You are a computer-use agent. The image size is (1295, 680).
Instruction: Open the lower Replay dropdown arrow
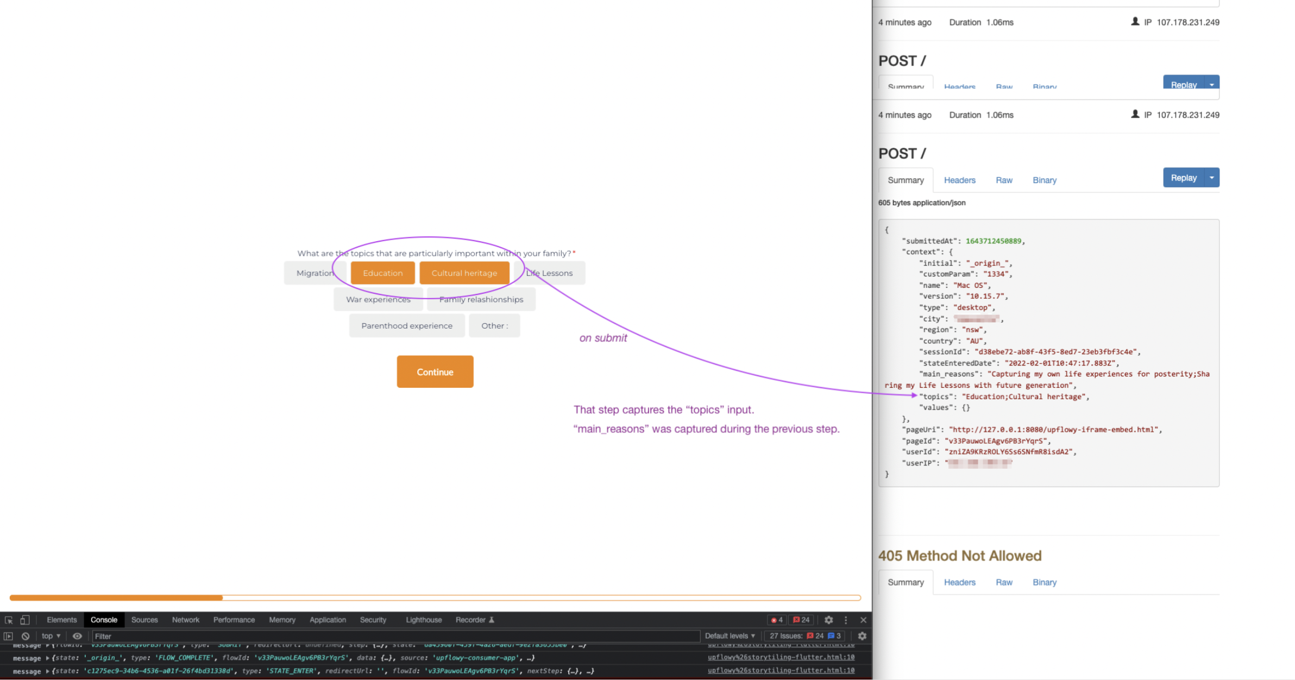1212,178
